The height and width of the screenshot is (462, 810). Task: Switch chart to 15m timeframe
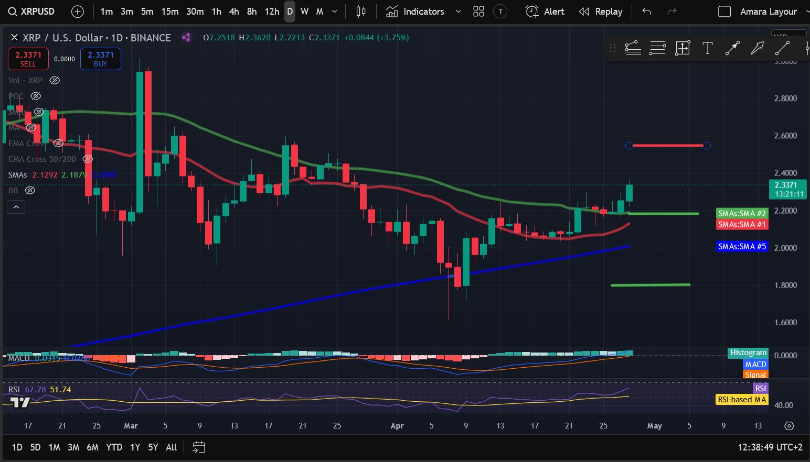click(x=169, y=12)
